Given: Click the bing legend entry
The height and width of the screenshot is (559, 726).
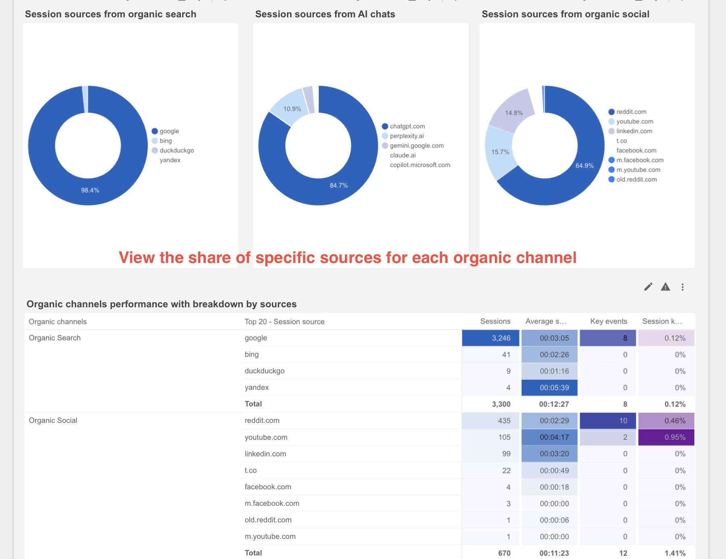Looking at the screenshot, I should click(x=166, y=141).
